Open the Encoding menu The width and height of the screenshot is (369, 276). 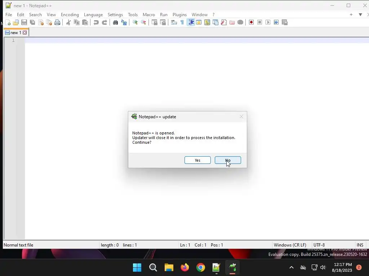click(x=70, y=14)
